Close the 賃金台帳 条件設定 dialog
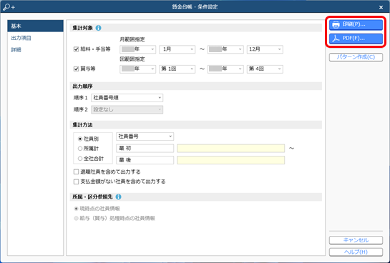 tap(381, 7)
